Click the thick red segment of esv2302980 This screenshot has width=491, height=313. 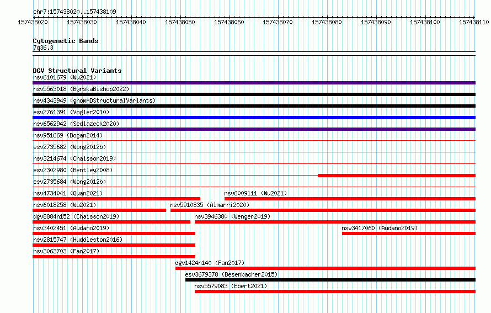click(397, 176)
